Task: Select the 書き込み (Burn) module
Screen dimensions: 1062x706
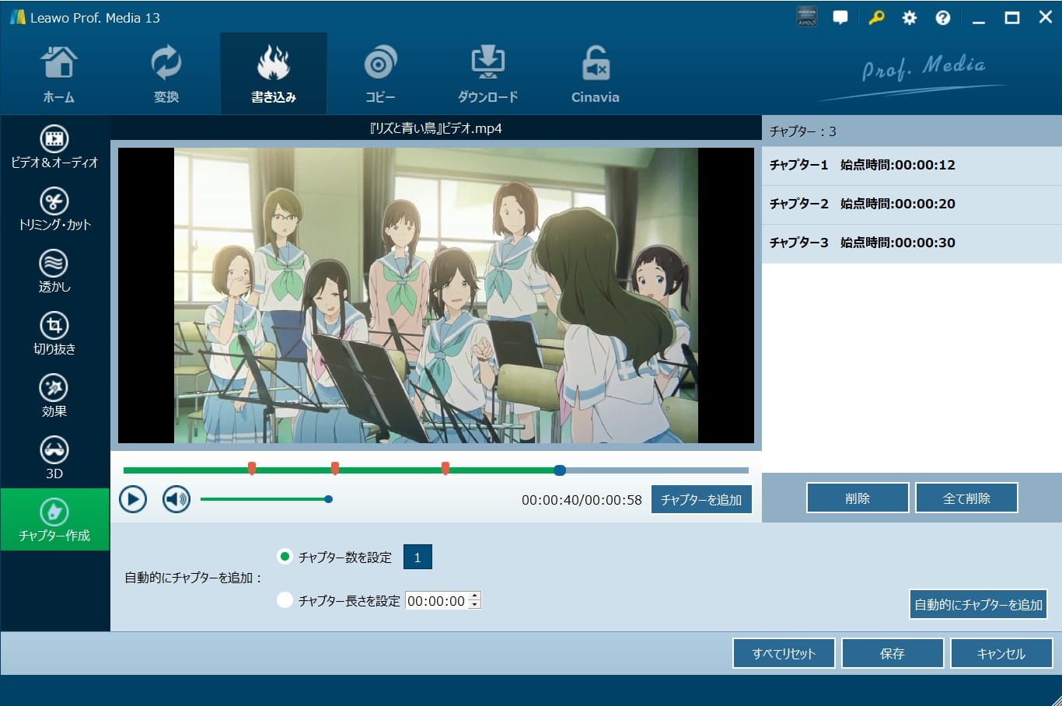Action: (x=273, y=75)
